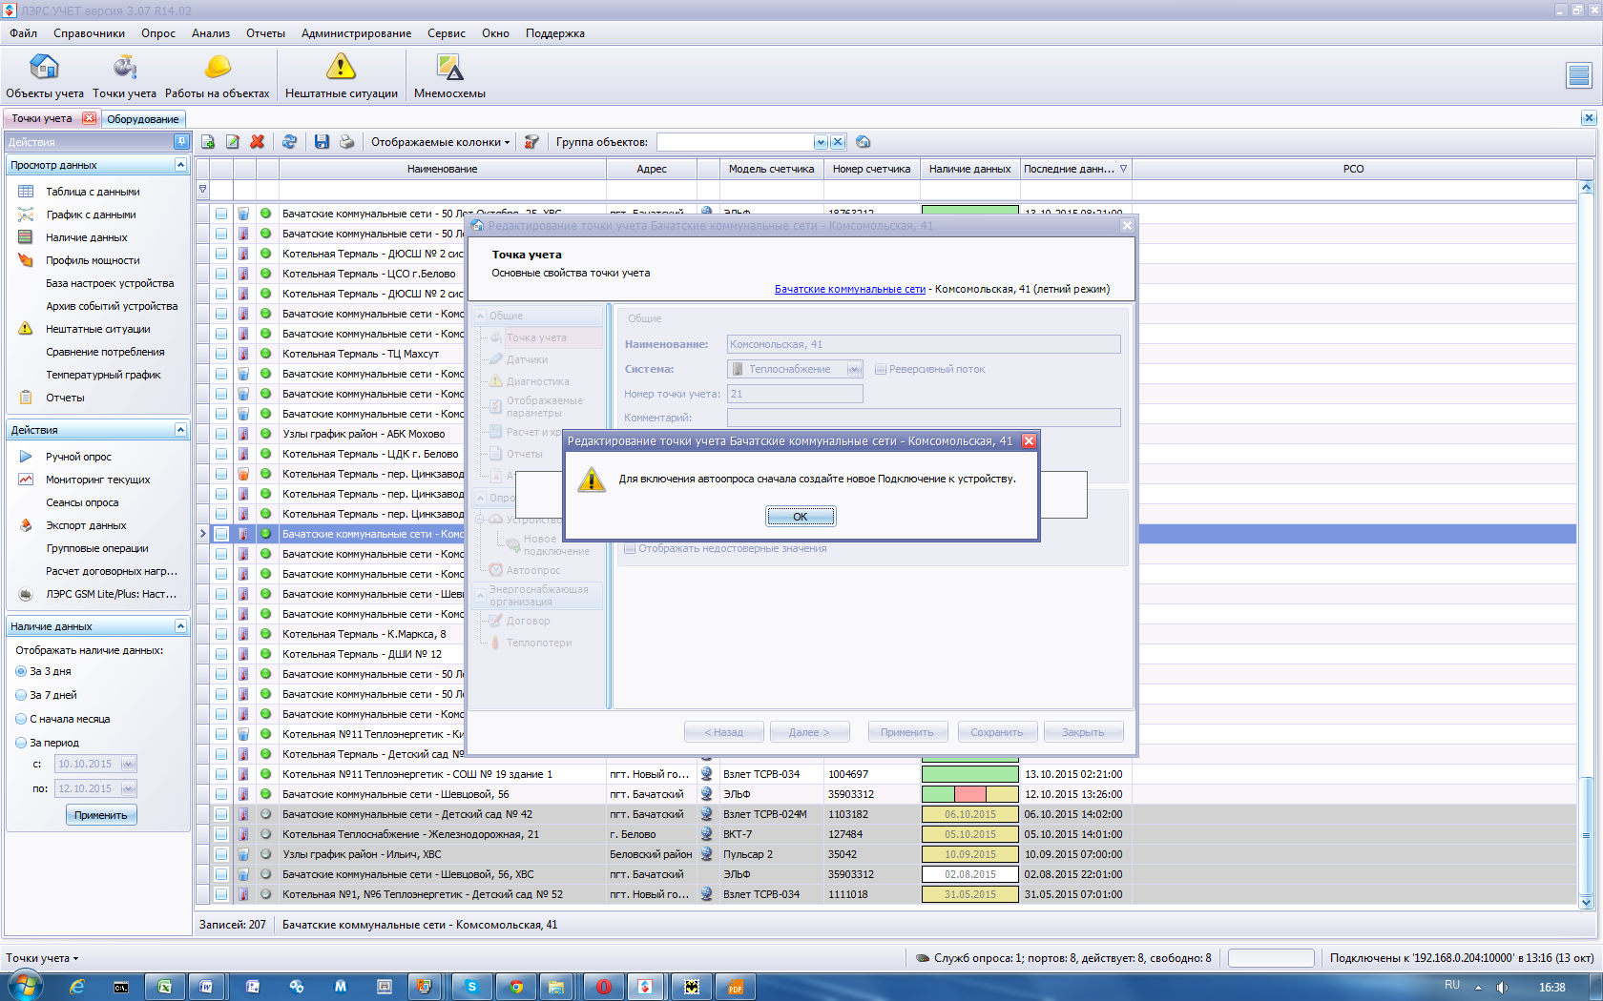Toggle Реверсивный поток checkbox
Image resolution: width=1603 pixels, height=1001 pixels.
[881, 369]
